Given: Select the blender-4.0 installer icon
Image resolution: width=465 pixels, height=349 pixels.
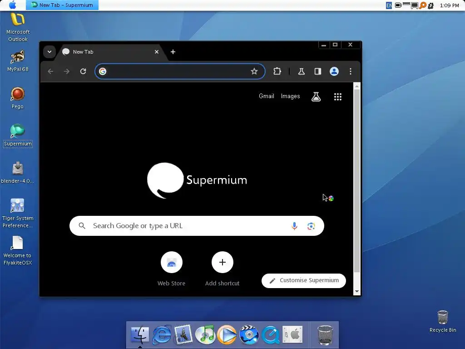Looking at the screenshot, I should click(x=18, y=172).
